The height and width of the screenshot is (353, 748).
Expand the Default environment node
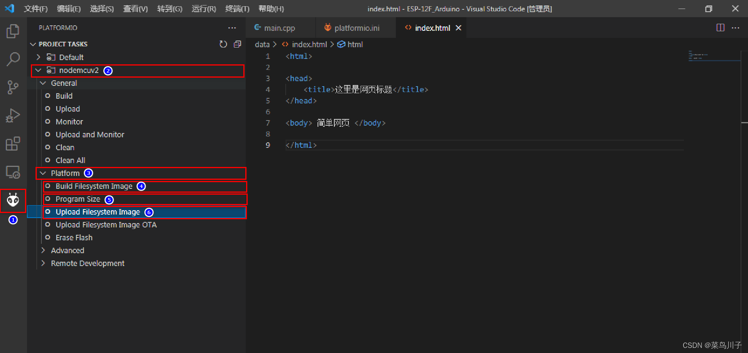click(x=38, y=57)
